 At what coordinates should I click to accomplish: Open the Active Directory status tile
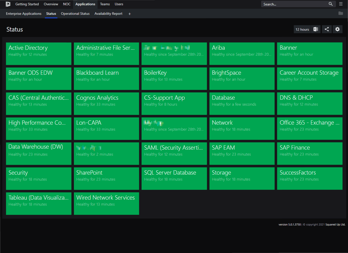(38, 54)
